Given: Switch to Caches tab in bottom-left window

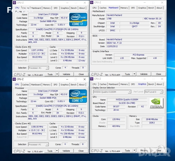Looking at the screenshot, I should 26,85.
